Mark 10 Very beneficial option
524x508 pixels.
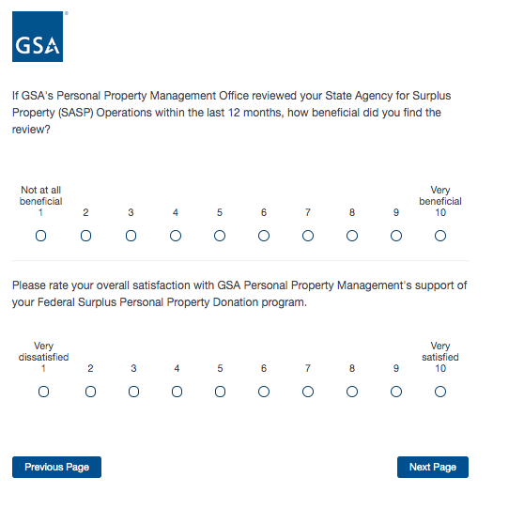[440, 236]
